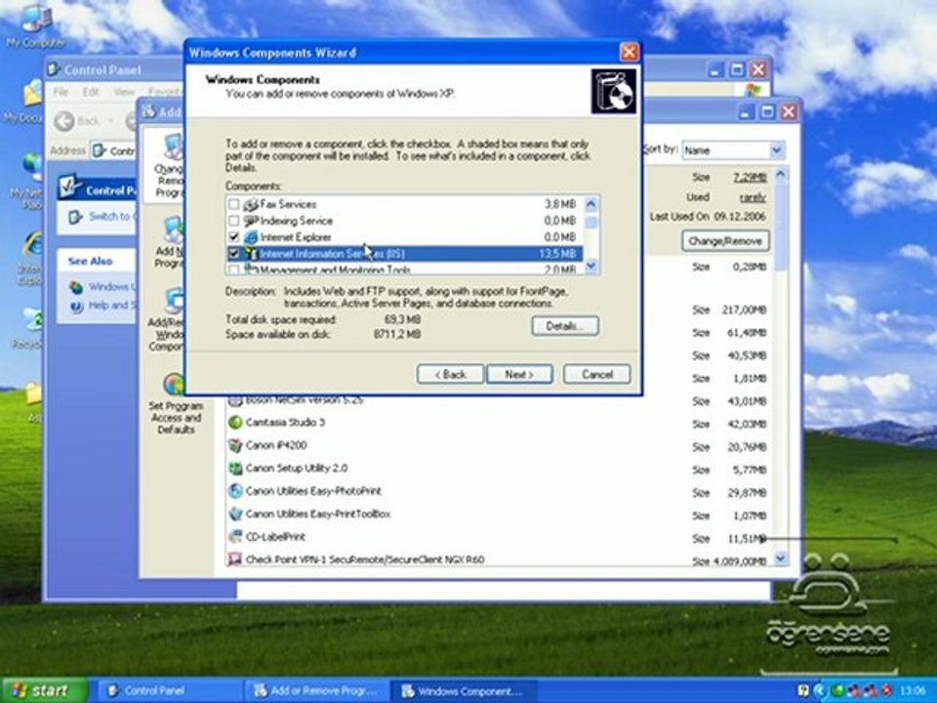Click the Check Point VPN-1 icon

pos(235,559)
